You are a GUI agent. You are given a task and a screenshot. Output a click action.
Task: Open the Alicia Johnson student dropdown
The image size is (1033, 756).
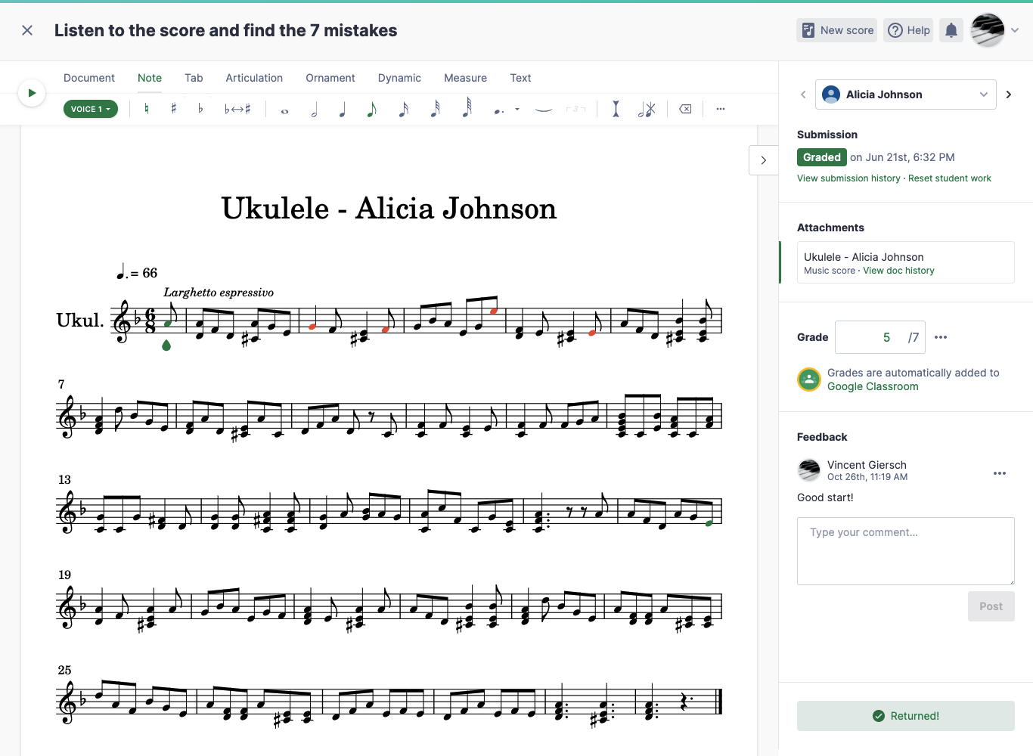tap(905, 94)
